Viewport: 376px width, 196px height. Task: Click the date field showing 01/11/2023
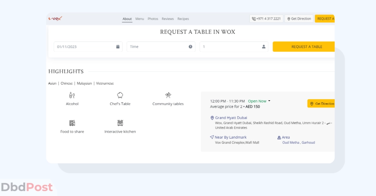tap(88, 47)
